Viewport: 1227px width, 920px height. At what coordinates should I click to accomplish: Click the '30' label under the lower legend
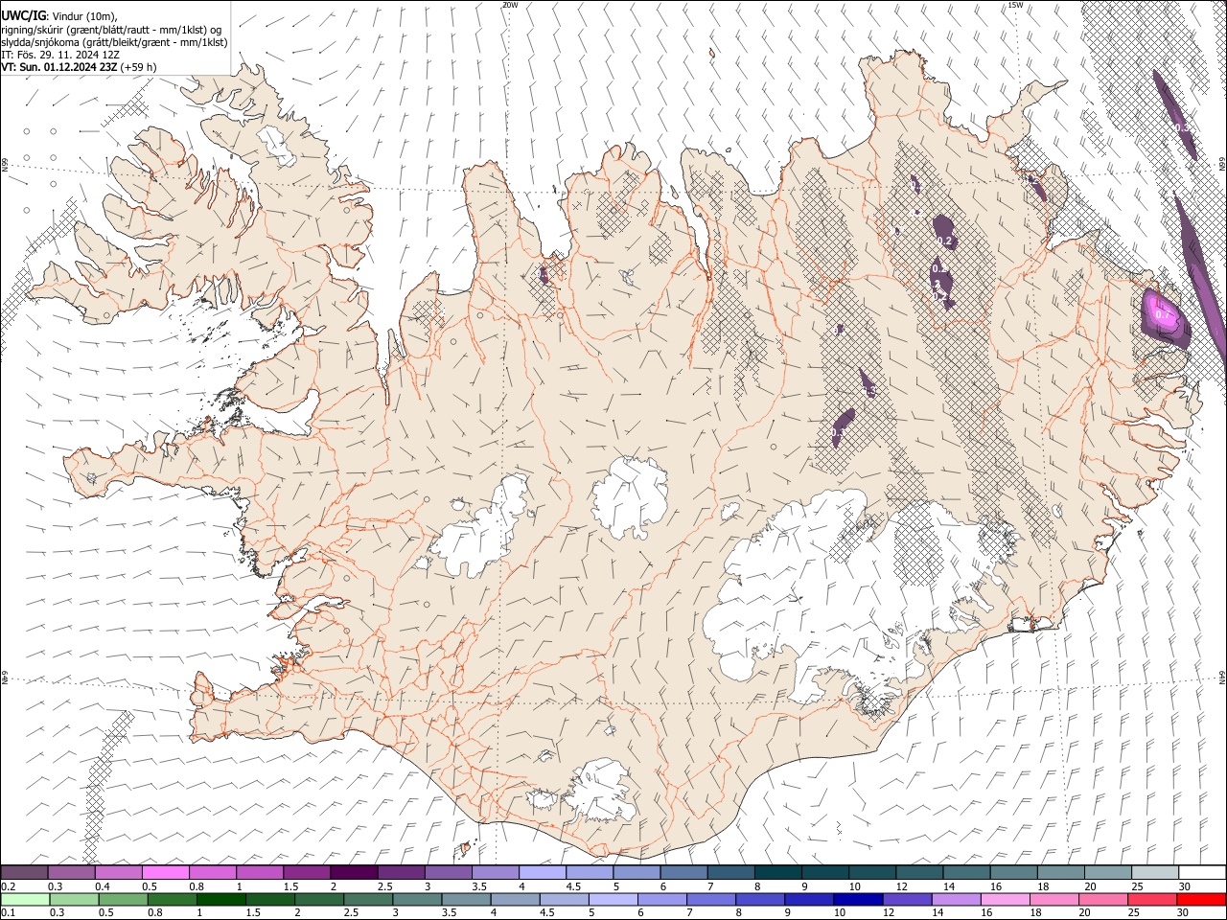point(1185,912)
